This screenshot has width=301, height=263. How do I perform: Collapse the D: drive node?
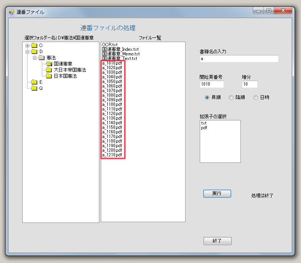click(x=28, y=52)
